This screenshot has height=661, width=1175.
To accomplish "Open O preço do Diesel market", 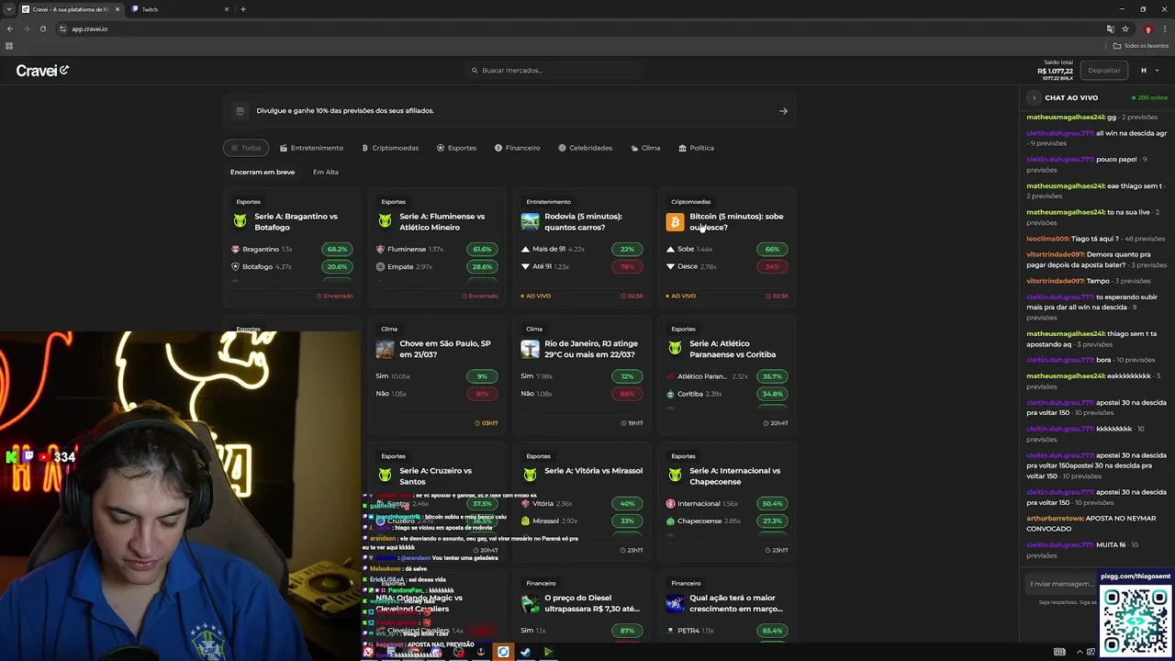I will [592, 603].
